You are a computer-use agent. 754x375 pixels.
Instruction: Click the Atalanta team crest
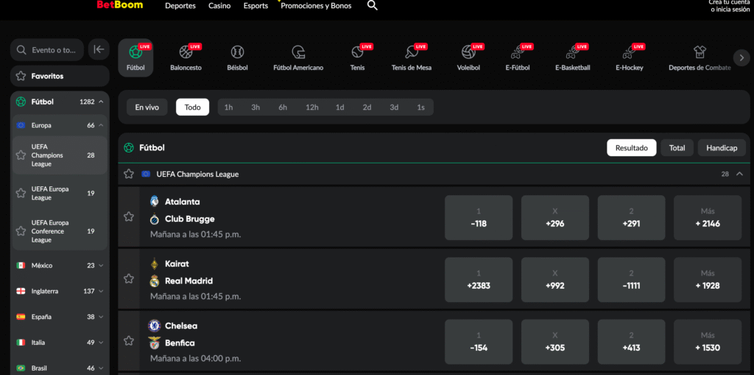[x=155, y=201]
